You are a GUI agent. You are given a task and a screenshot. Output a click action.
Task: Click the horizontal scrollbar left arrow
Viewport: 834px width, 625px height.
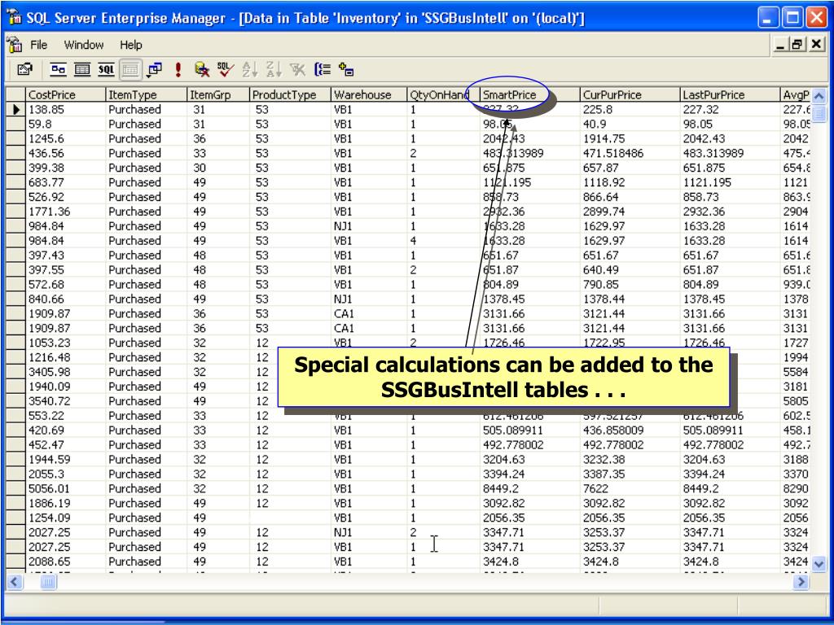pos(15,582)
